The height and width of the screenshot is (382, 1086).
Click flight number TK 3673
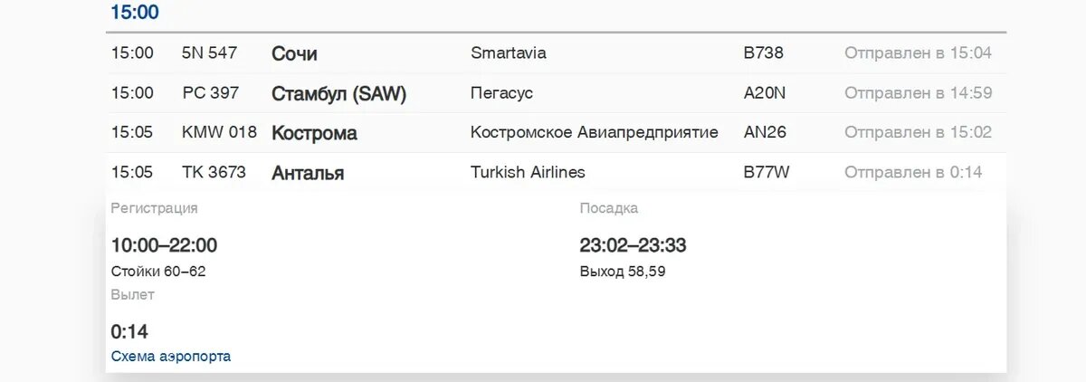214,172
